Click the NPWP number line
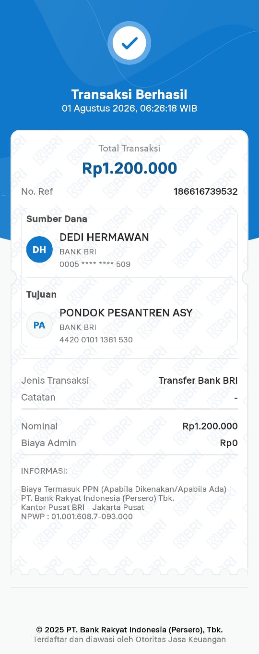This screenshot has height=654, width=259. (x=77, y=516)
